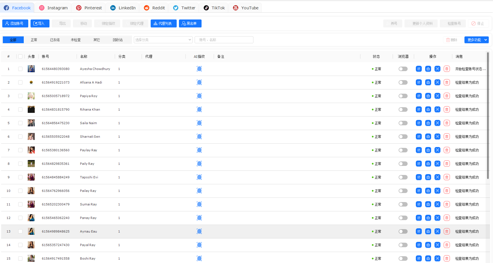Clear cache for Pailay Ray
Viewport: 493px width, 263px height.
(428, 191)
